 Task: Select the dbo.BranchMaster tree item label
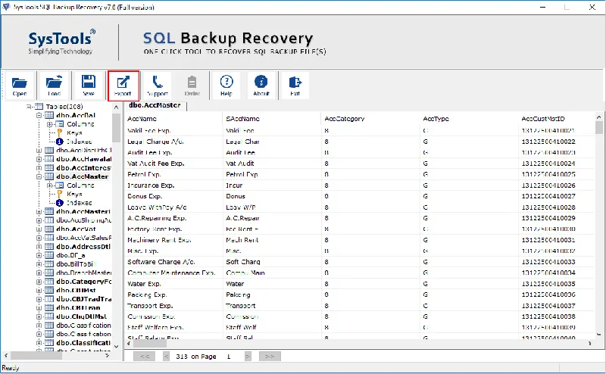click(84, 273)
